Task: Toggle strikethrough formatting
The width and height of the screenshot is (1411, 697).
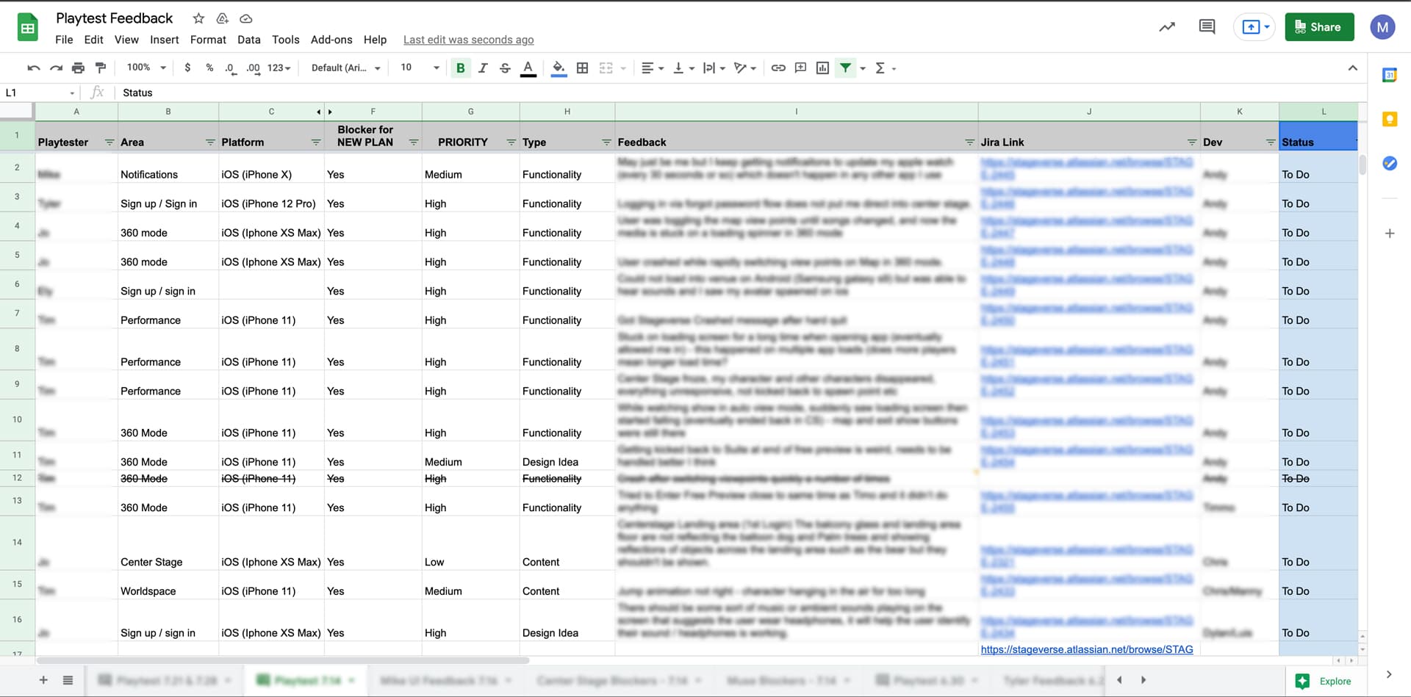Action: point(505,68)
